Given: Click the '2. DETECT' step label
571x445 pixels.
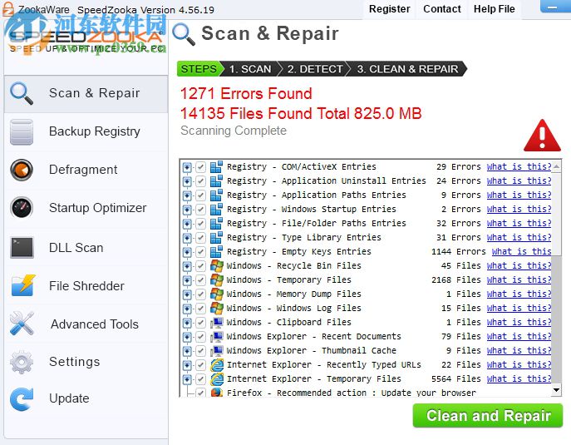Looking at the screenshot, I should 315,69.
